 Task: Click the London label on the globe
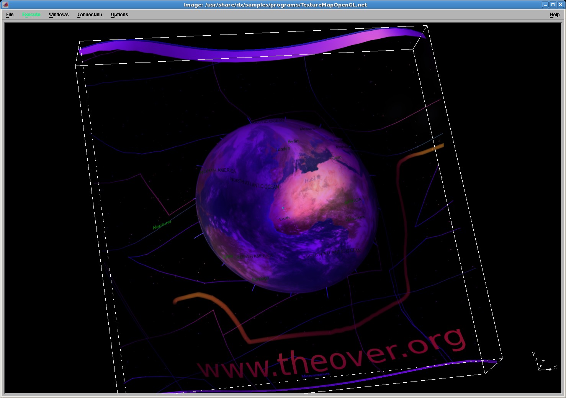(283, 149)
